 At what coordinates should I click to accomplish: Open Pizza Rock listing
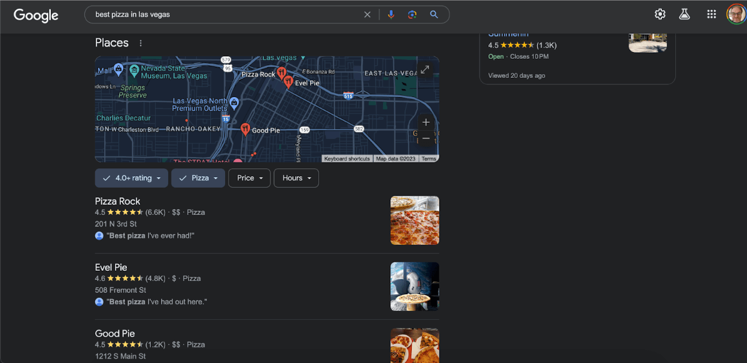(x=118, y=201)
